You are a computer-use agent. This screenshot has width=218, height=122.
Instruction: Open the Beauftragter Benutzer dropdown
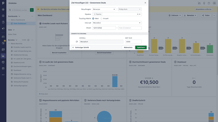(x=104, y=9)
